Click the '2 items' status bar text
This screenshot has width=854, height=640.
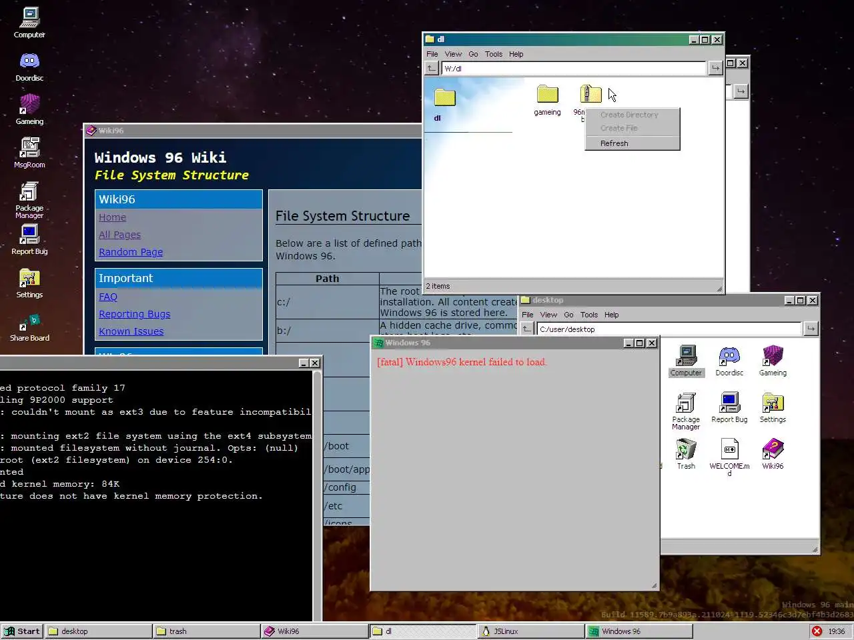[x=438, y=286]
